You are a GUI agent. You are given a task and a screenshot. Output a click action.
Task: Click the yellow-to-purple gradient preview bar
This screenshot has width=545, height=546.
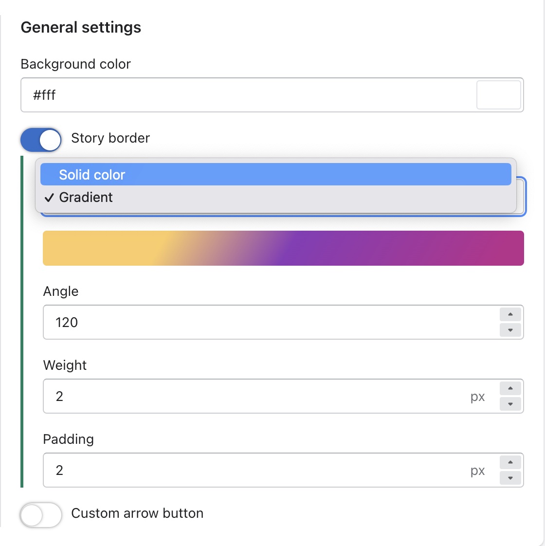(x=283, y=248)
